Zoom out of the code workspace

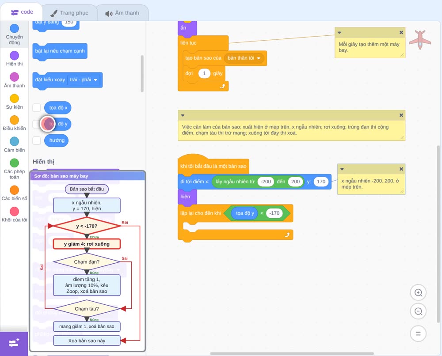pyautogui.click(x=418, y=311)
